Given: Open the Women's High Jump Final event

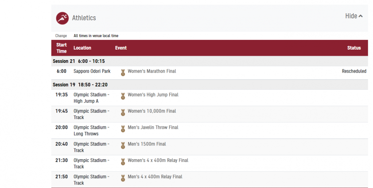Looking at the screenshot, I should coord(153,95).
